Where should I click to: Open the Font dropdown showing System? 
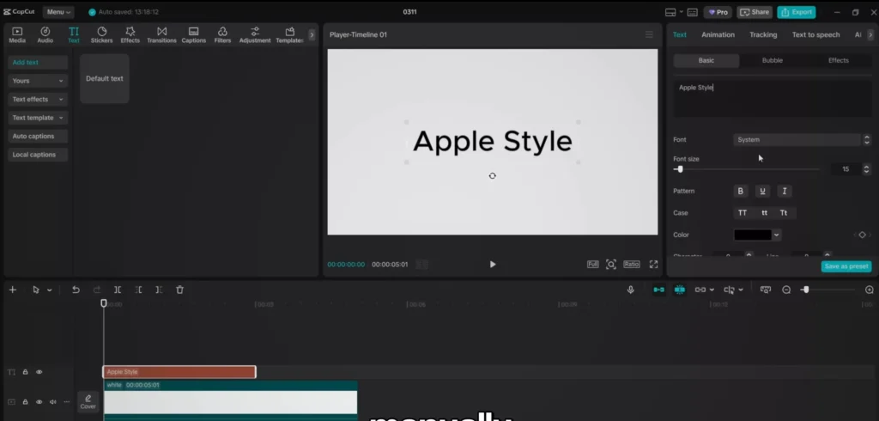[x=797, y=140]
